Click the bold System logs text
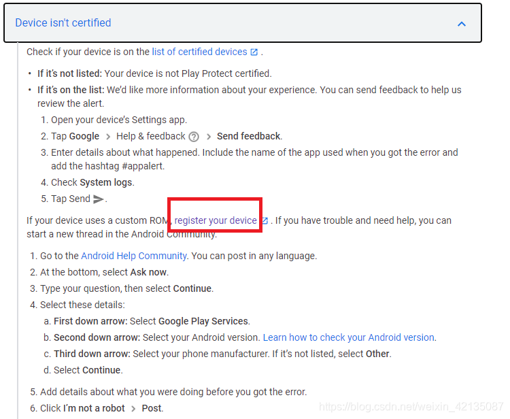 pyautogui.click(x=106, y=182)
